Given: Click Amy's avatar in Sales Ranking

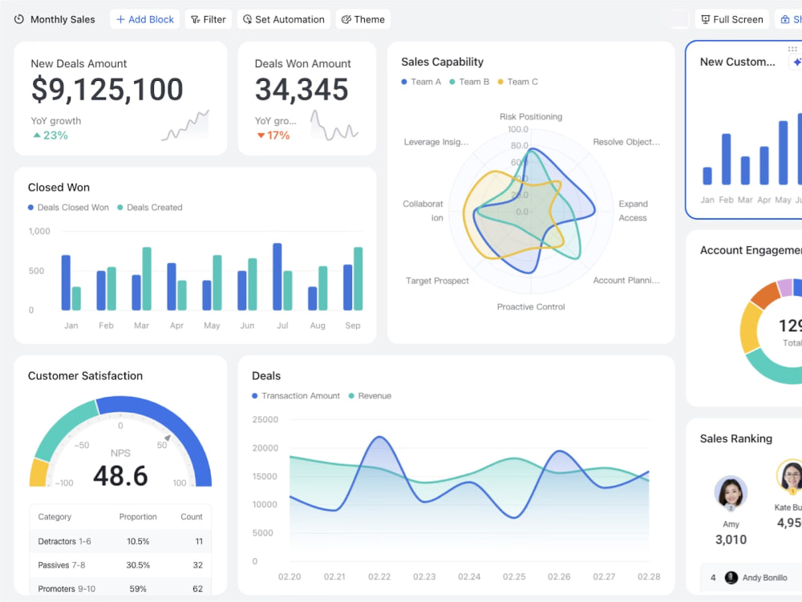Looking at the screenshot, I should (731, 493).
